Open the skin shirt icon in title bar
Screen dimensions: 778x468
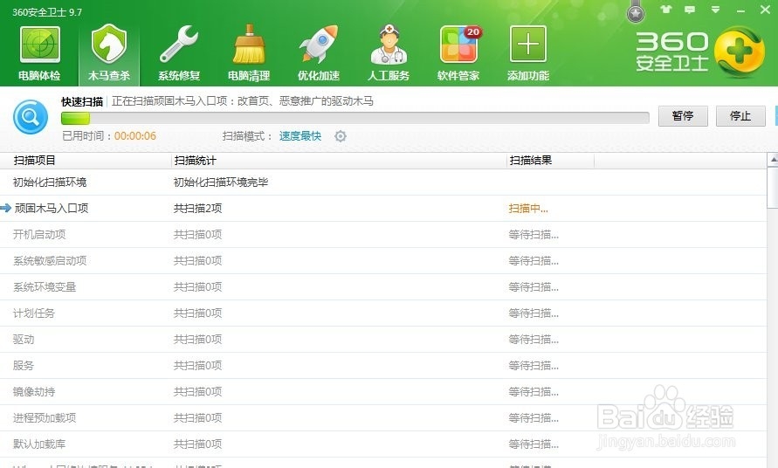point(666,10)
